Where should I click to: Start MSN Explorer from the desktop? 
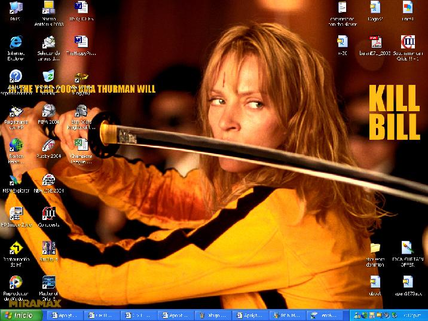(x=16, y=179)
